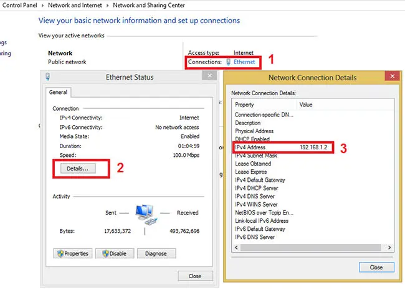
Task: Select the IPv4 WINS Server row
Action: [313, 205]
